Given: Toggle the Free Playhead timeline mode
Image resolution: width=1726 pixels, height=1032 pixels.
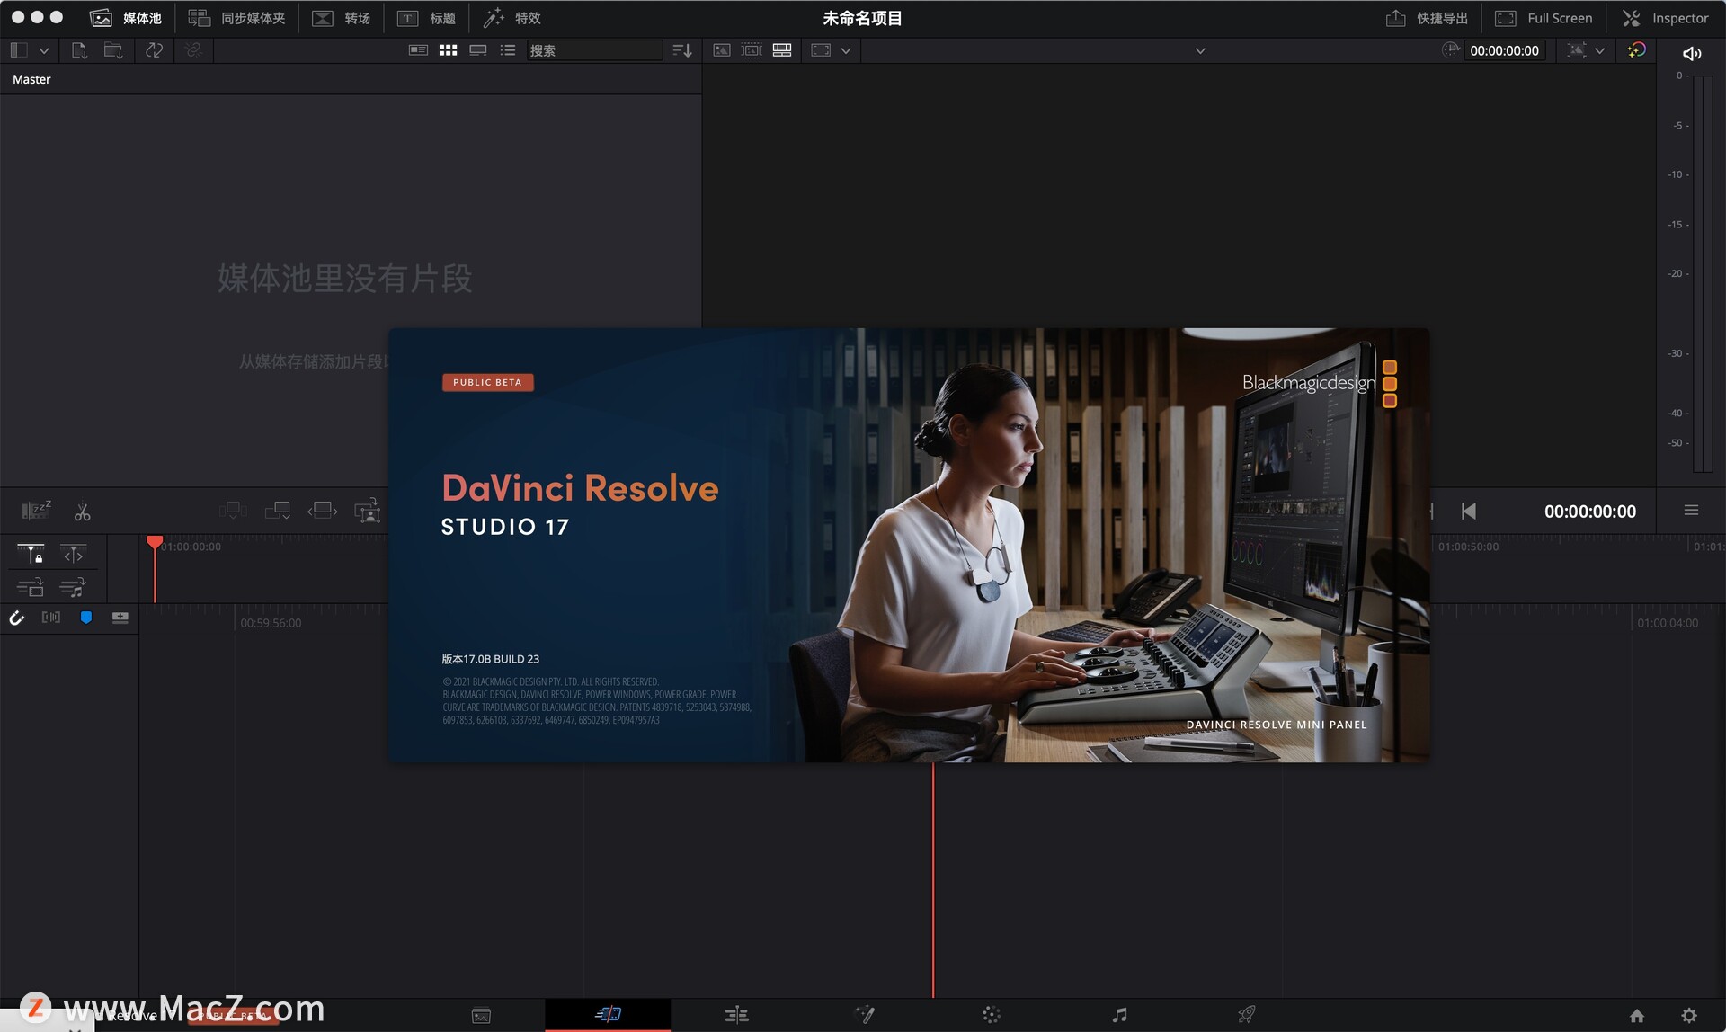Looking at the screenshot, I should click(74, 554).
